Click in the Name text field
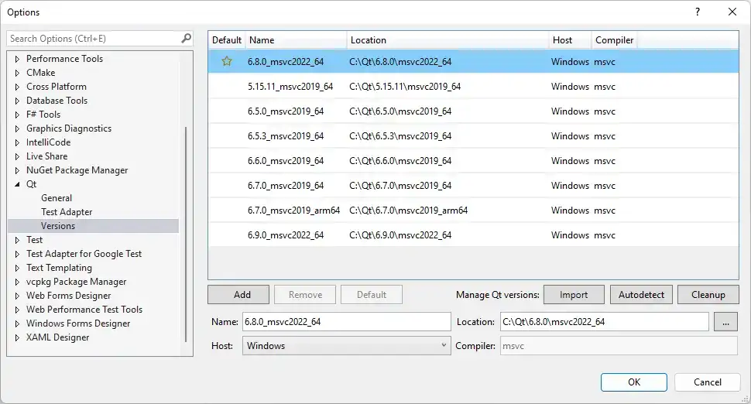751x404 pixels. (x=345, y=322)
